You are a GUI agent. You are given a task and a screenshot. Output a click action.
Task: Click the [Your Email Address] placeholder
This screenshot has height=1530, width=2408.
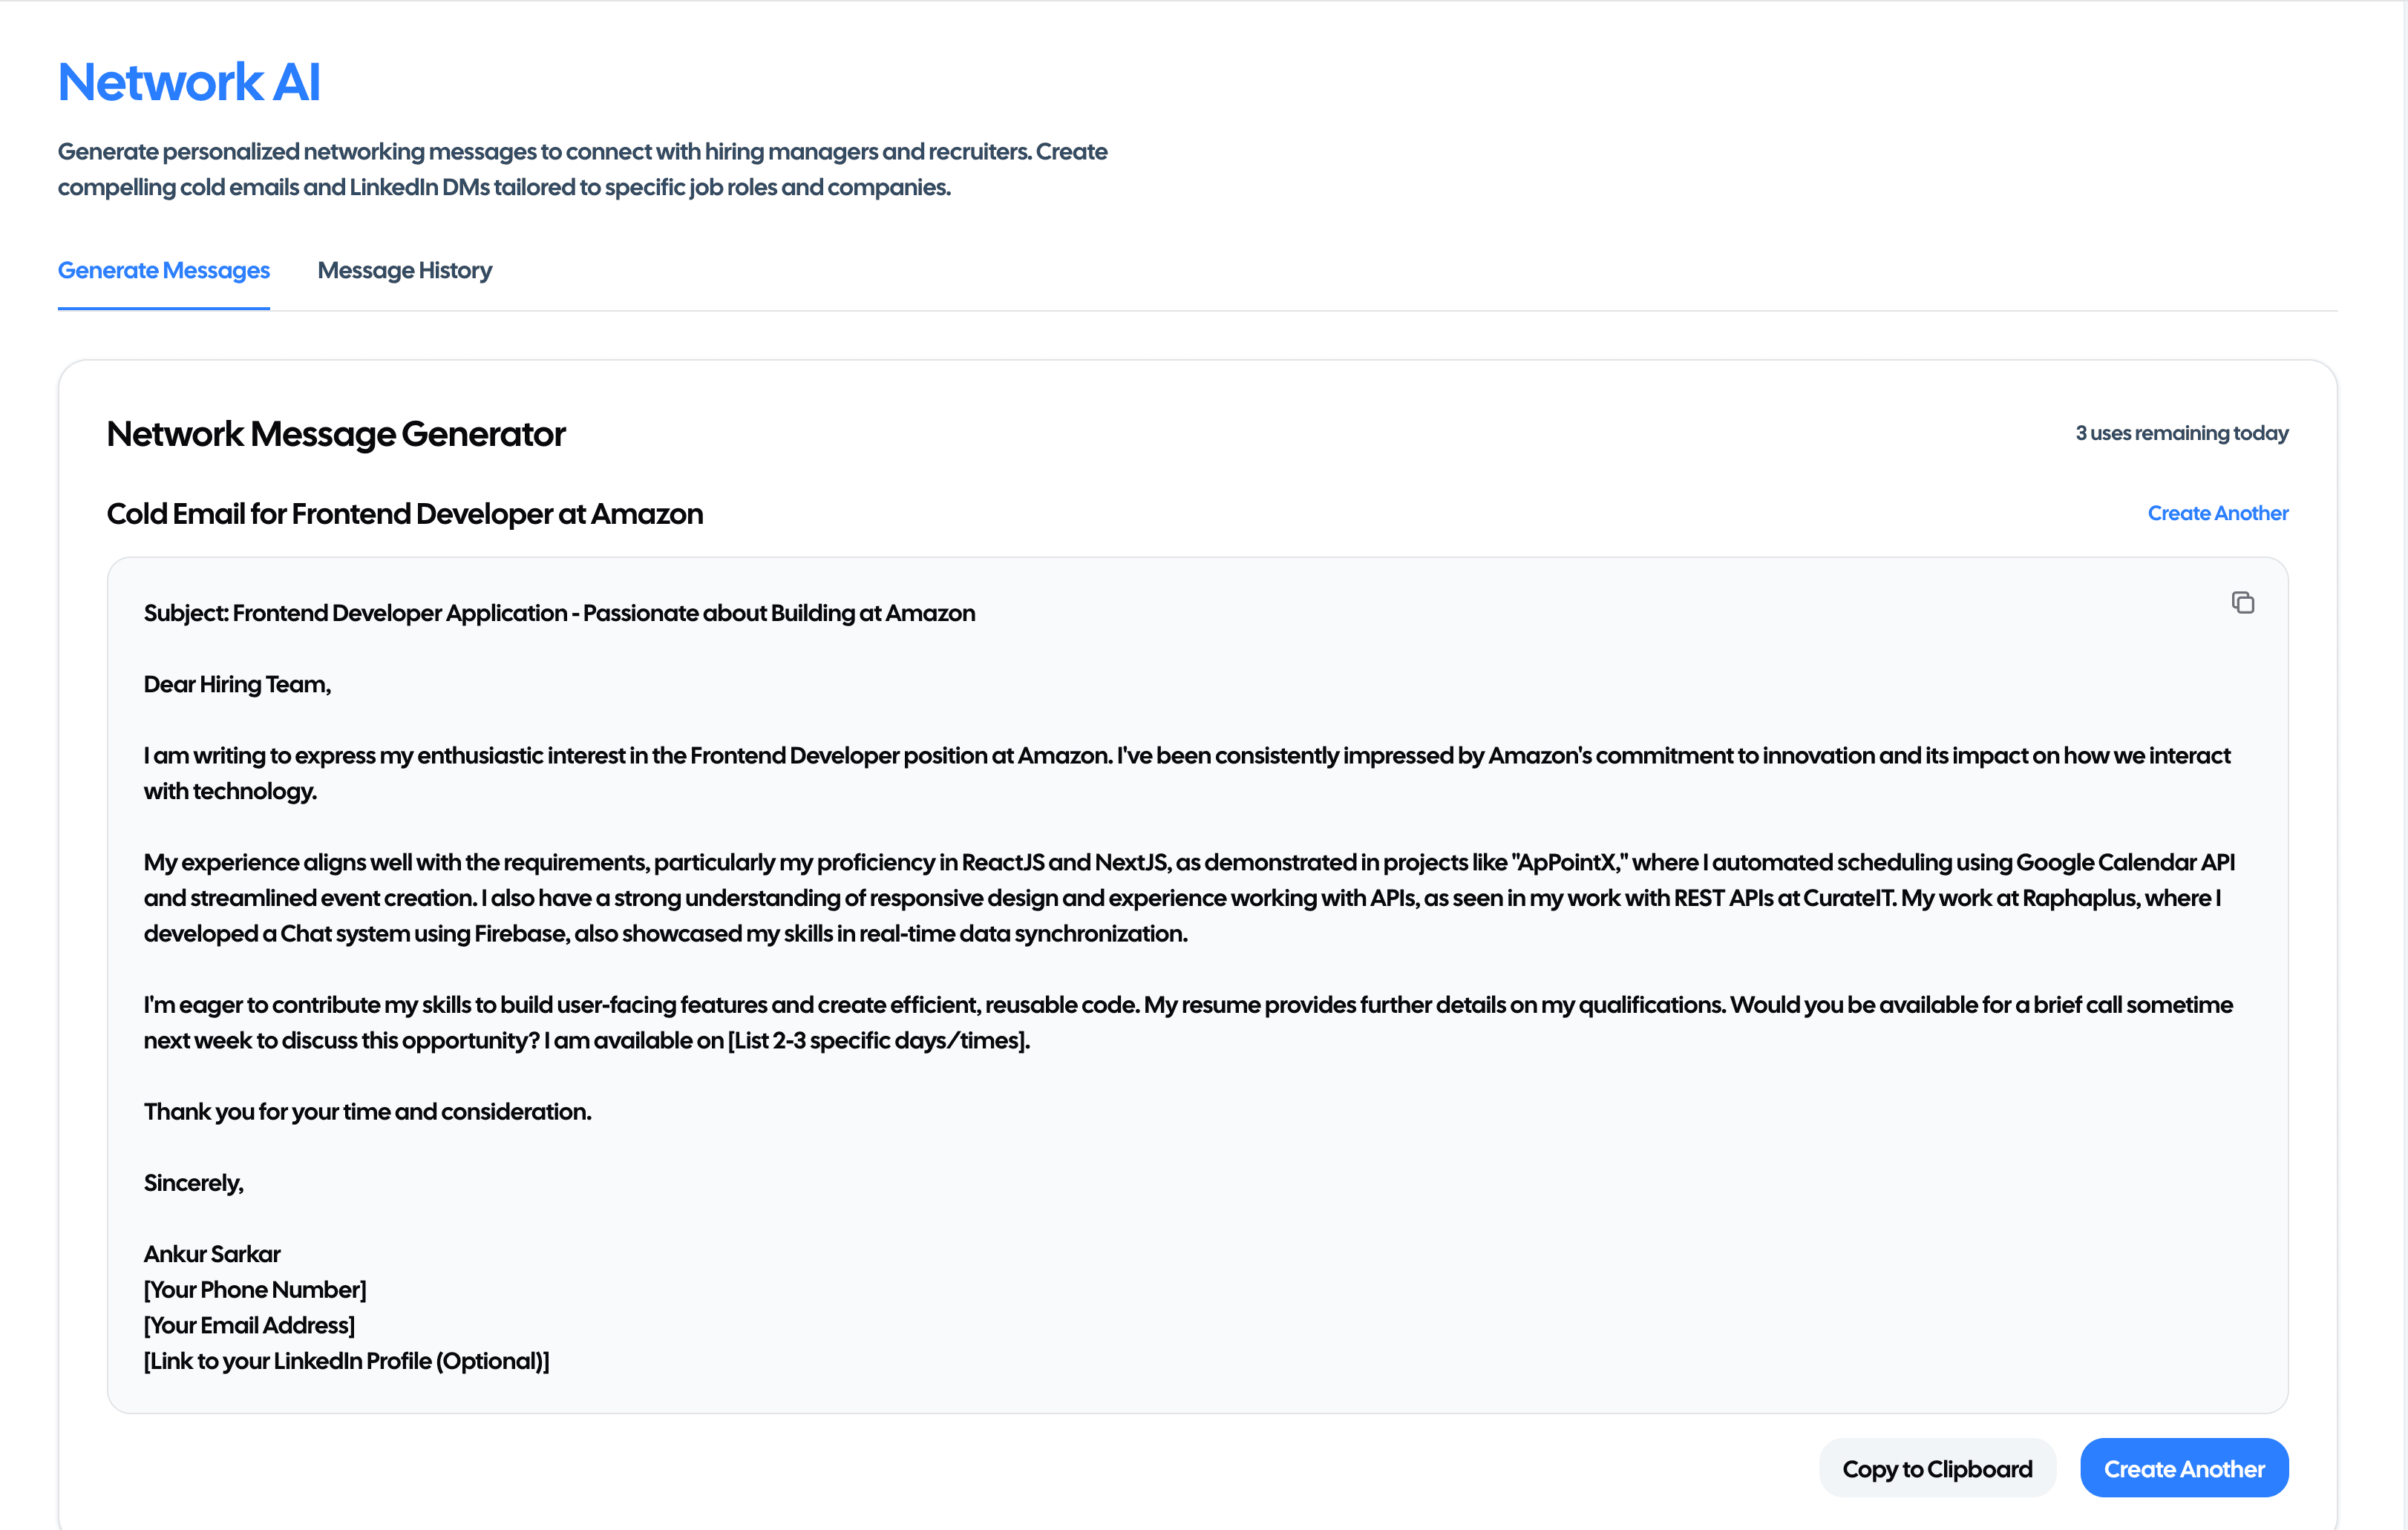click(x=249, y=1324)
